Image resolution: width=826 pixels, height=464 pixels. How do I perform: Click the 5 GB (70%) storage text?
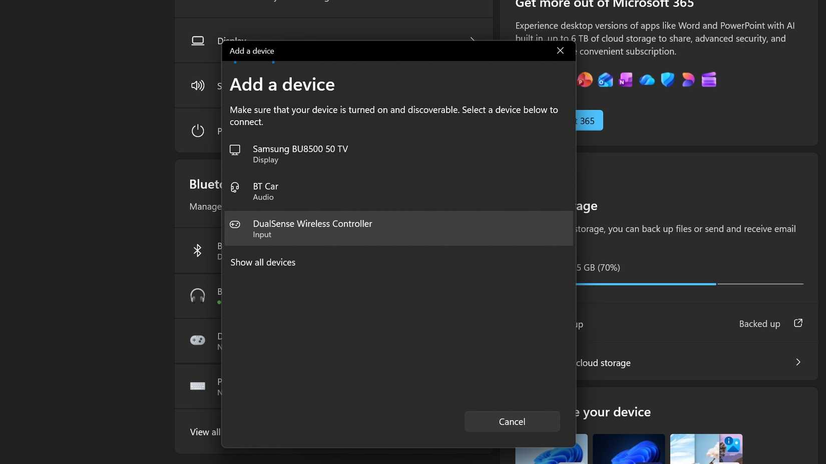pos(598,267)
